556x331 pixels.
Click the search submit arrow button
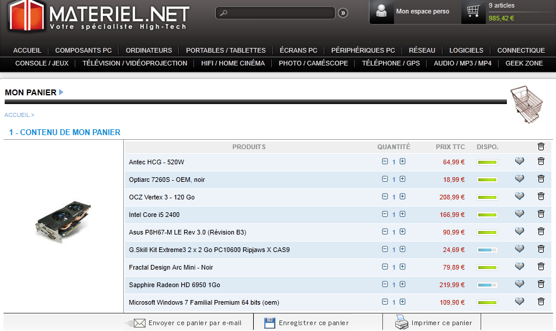coord(343,13)
